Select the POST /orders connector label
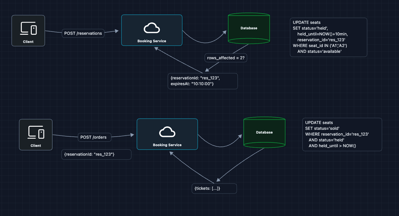 pos(93,137)
